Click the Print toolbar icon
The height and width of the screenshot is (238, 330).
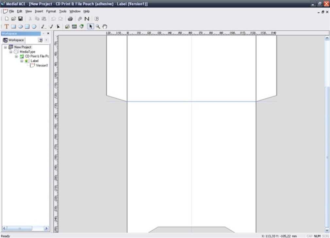coord(70,19)
